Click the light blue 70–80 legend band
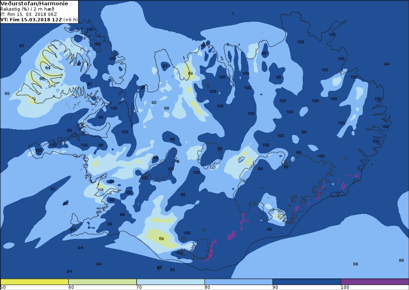The height and width of the screenshot is (290, 409). coord(171,282)
